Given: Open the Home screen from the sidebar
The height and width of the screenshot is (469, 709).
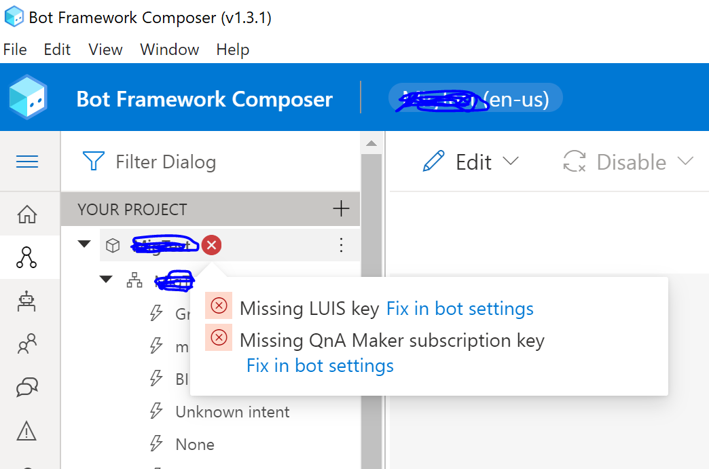Looking at the screenshot, I should point(26,214).
